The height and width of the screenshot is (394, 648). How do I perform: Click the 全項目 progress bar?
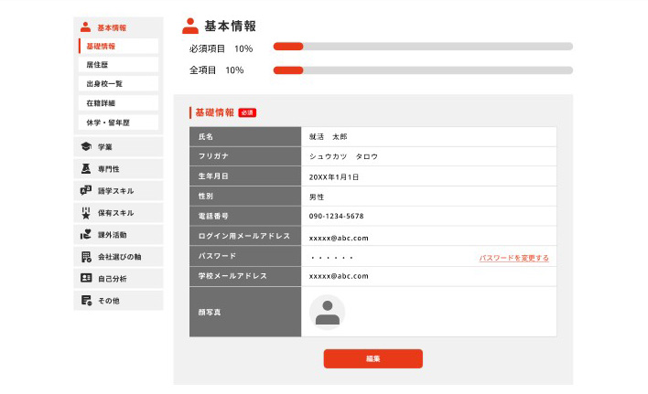pos(423,69)
